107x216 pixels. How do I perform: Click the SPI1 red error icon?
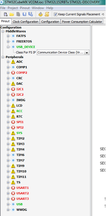point(13,122)
